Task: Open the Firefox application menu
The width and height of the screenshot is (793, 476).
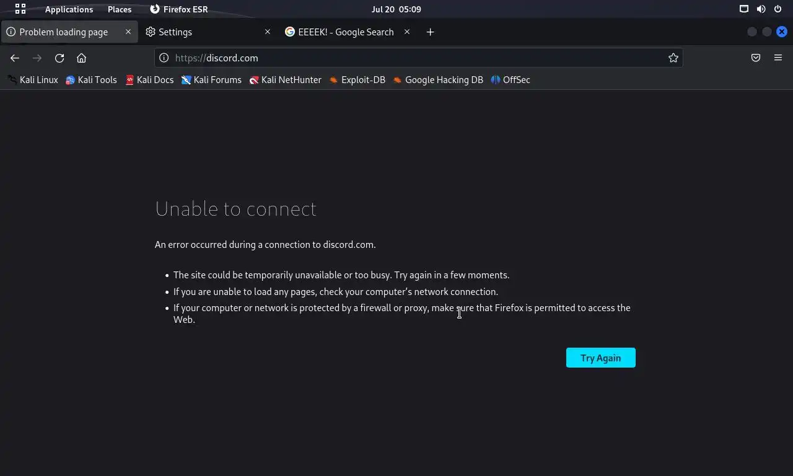Action: tap(778, 58)
